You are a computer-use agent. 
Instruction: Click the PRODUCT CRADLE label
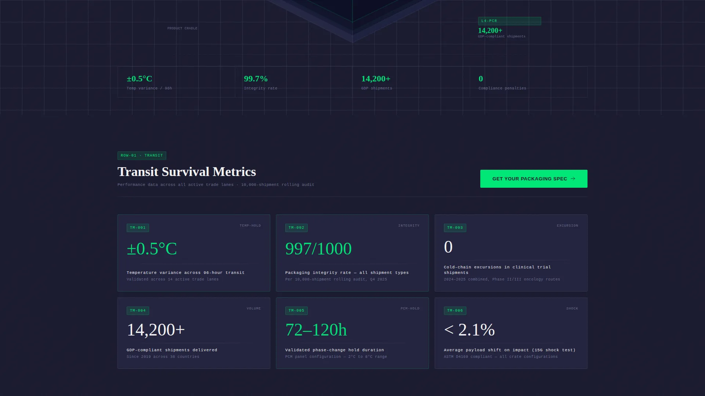tap(182, 28)
